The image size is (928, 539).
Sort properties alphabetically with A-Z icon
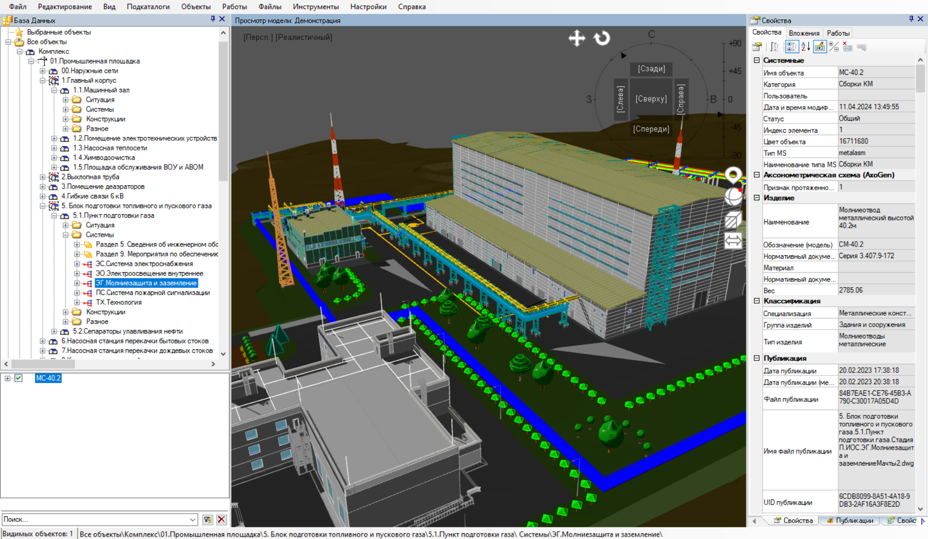pyautogui.click(x=805, y=47)
